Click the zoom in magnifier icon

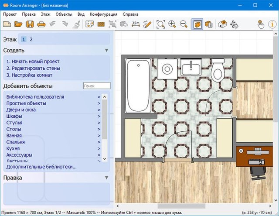(172, 24)
